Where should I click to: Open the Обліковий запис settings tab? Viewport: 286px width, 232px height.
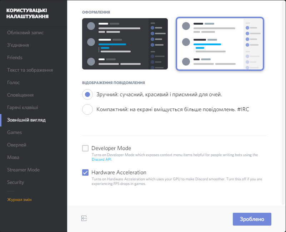click(x=25, y=33)
